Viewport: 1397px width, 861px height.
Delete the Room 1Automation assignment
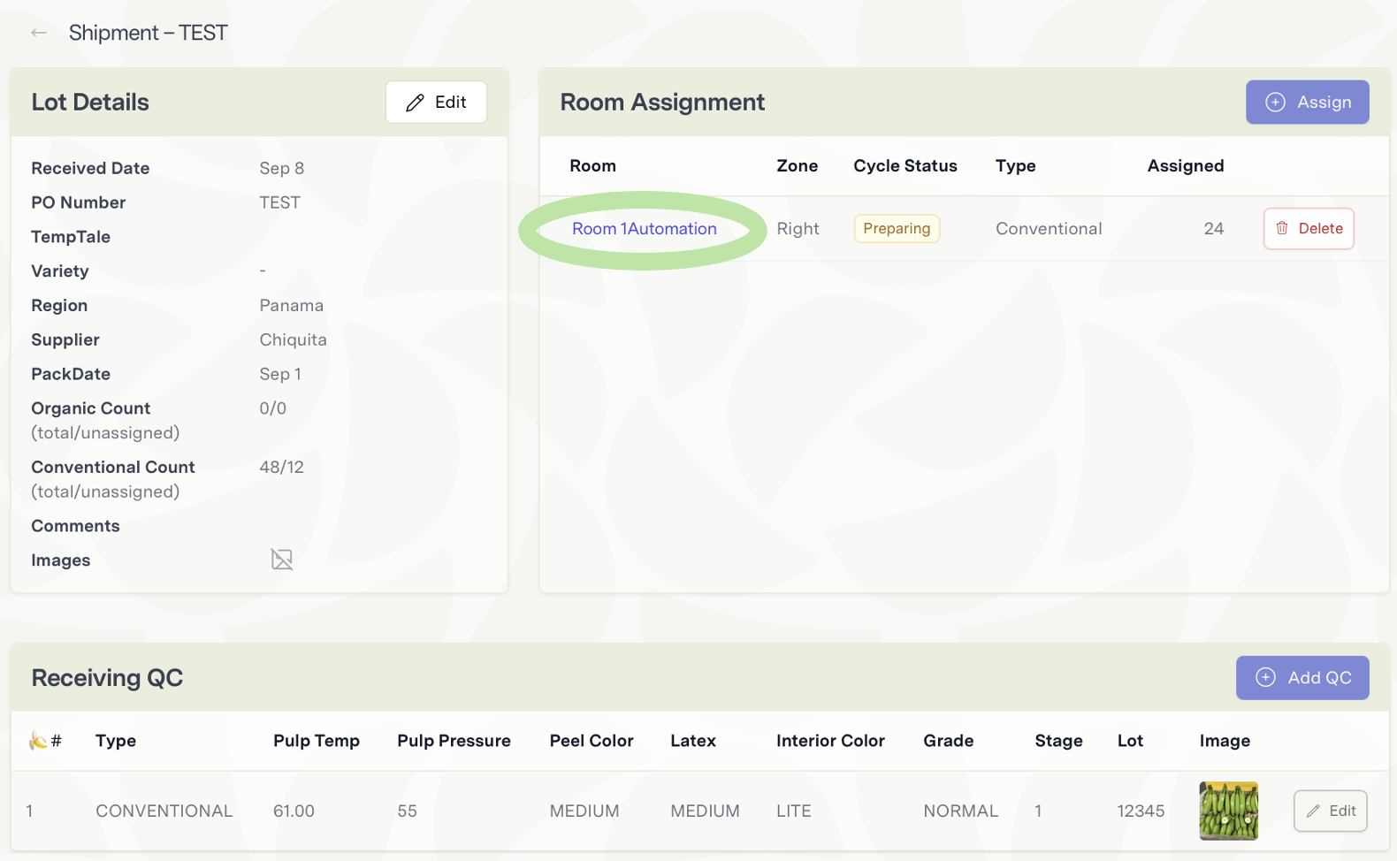click(x=1308, y=229)
